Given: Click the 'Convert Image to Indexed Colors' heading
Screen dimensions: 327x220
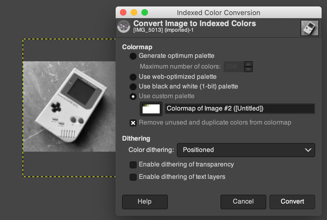Looking at the screenshot, I should [195, 23].
